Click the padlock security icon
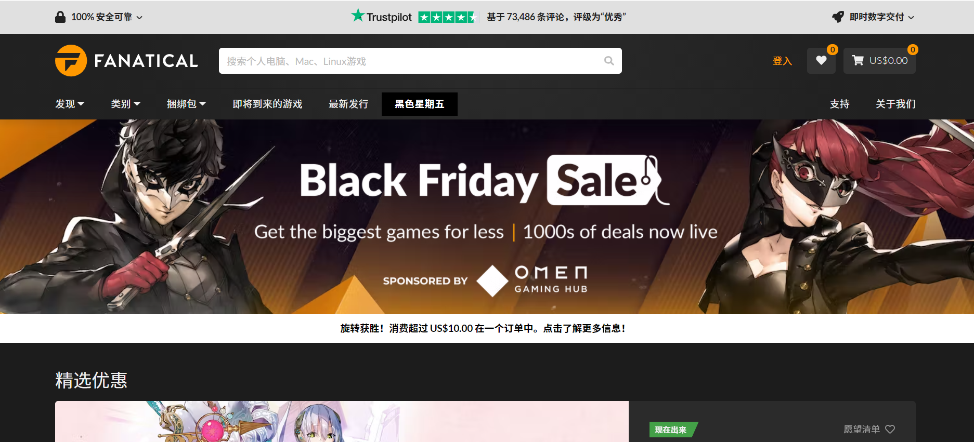 pos(60,17)
